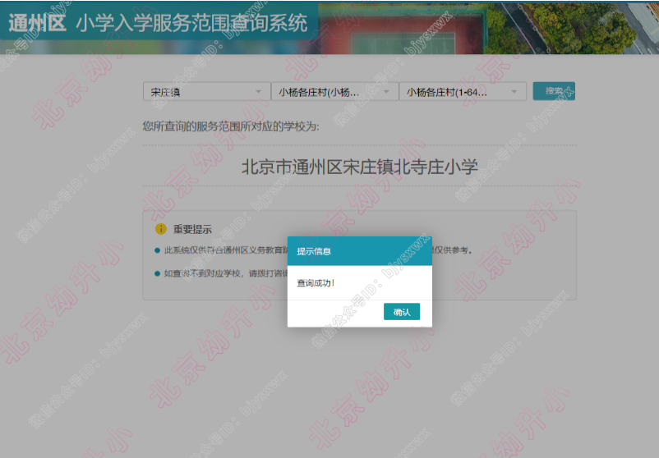Click the 重要提示 heading text

[192, 229]
